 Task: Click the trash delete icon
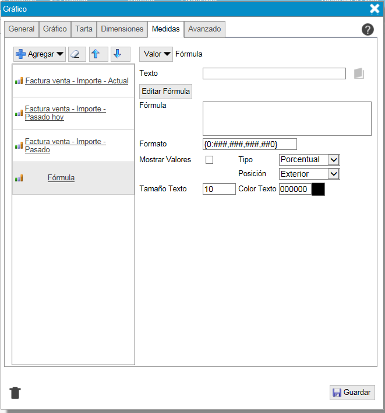point(15,393)
